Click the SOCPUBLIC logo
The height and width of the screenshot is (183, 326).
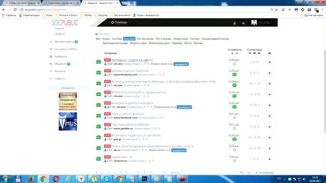click(x=65, y=22)
